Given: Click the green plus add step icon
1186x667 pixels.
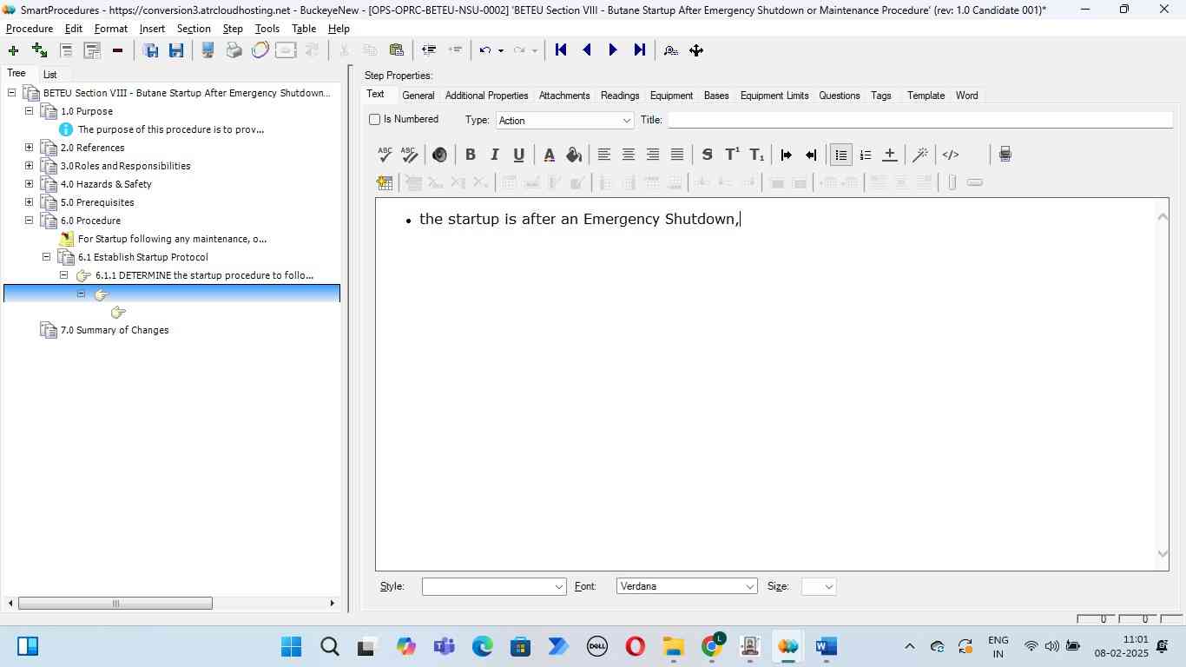Looking at the screenshot, I should click(x=13, y=50).
